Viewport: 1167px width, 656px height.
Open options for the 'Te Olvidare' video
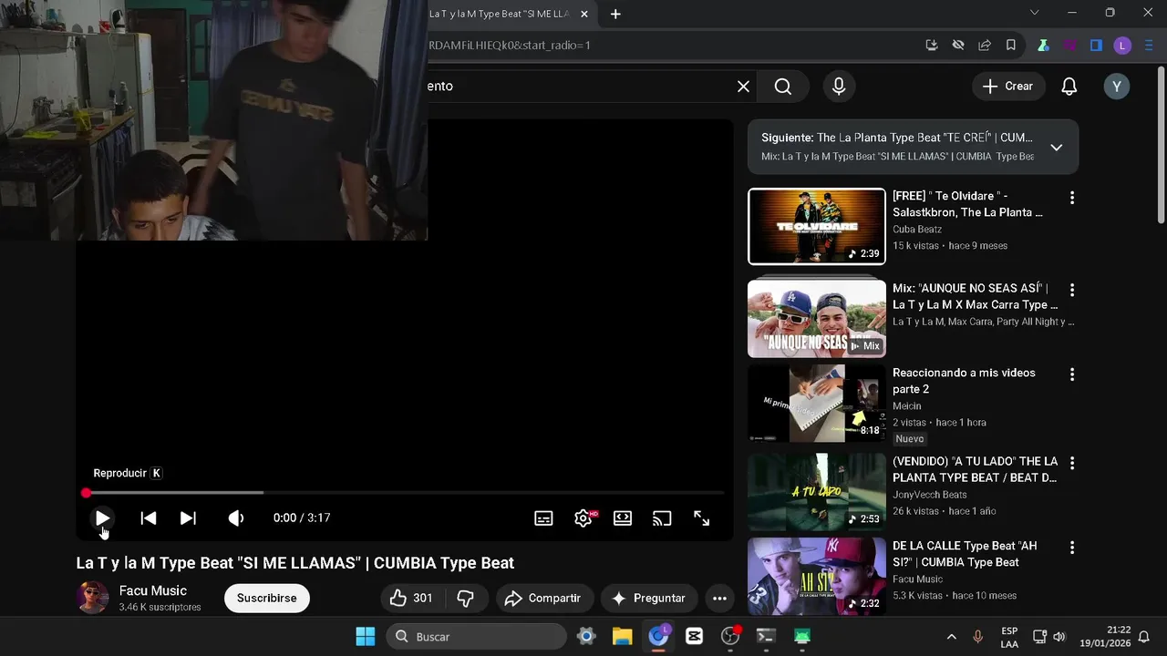coord(1072,198)
